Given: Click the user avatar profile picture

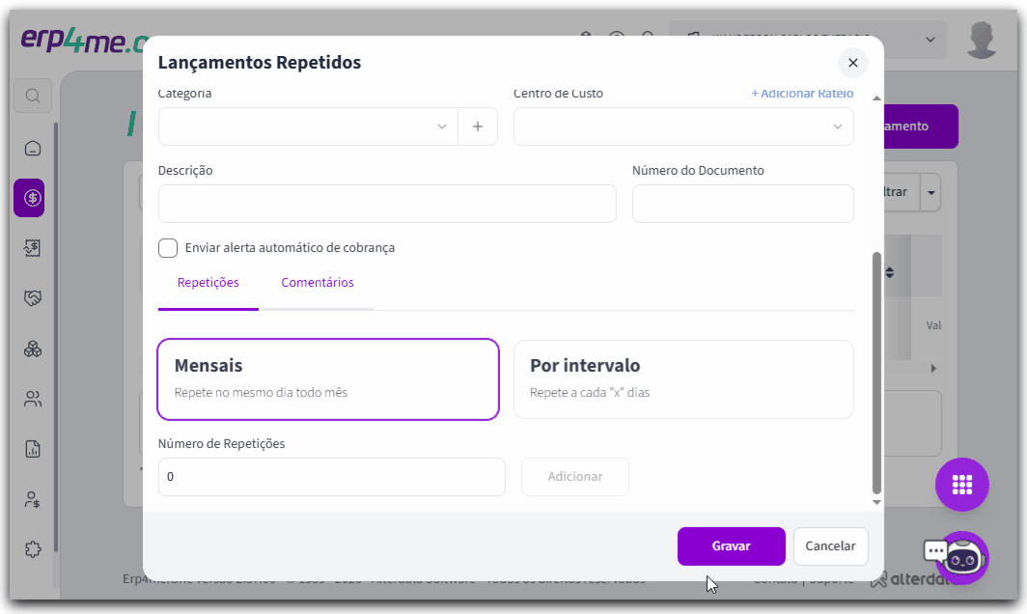Looking at the screenshot, I should (982, 40).
